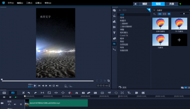Switch to the 编辑 (Edit) workspace tab
Image resolution: width=190 pixels, height=109 pixels.
click(x=158, y=4)
